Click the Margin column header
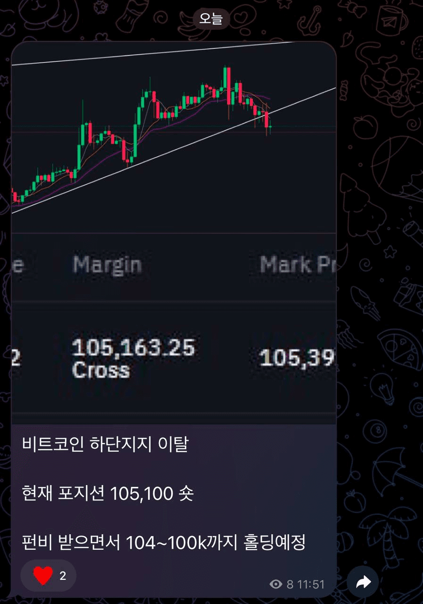Viewport: 423px width, 604px height. pos(107,265)
